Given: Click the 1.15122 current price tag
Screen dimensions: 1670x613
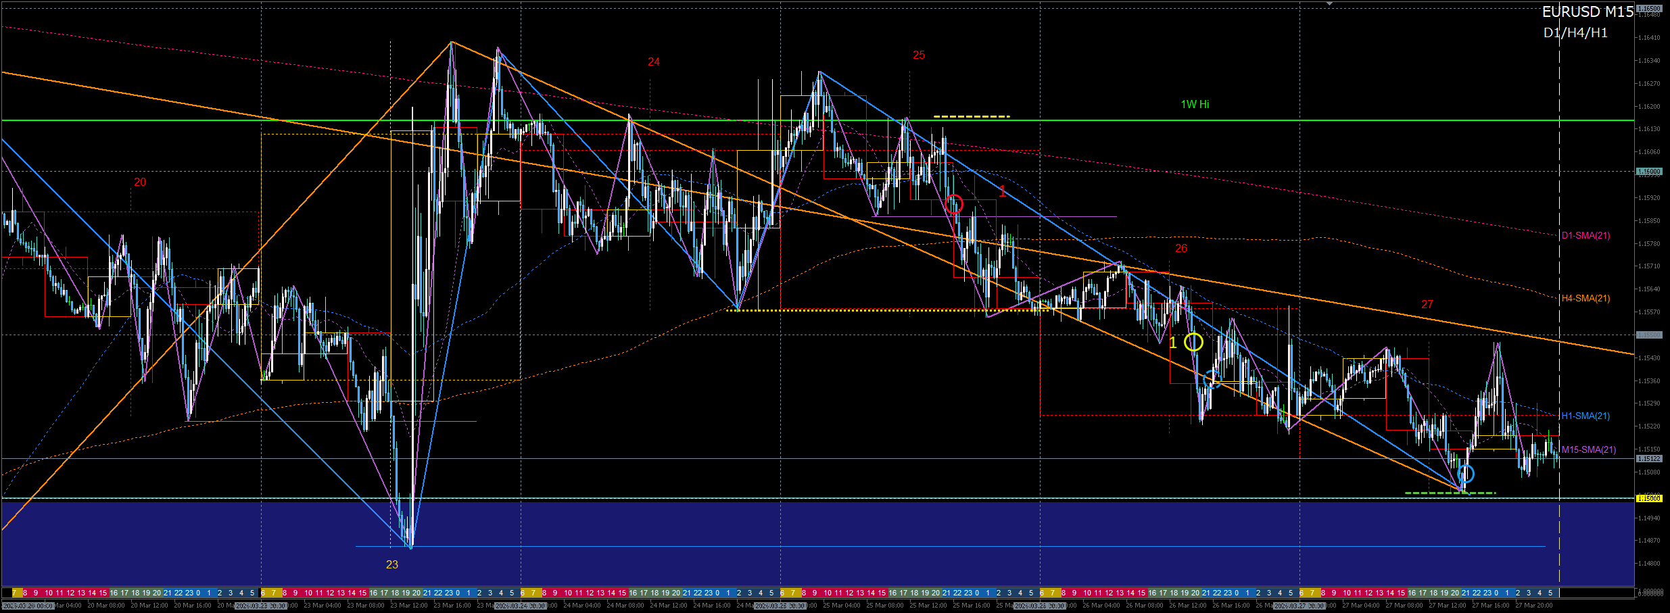Looking at the screenshot, I should [1648, 459].
